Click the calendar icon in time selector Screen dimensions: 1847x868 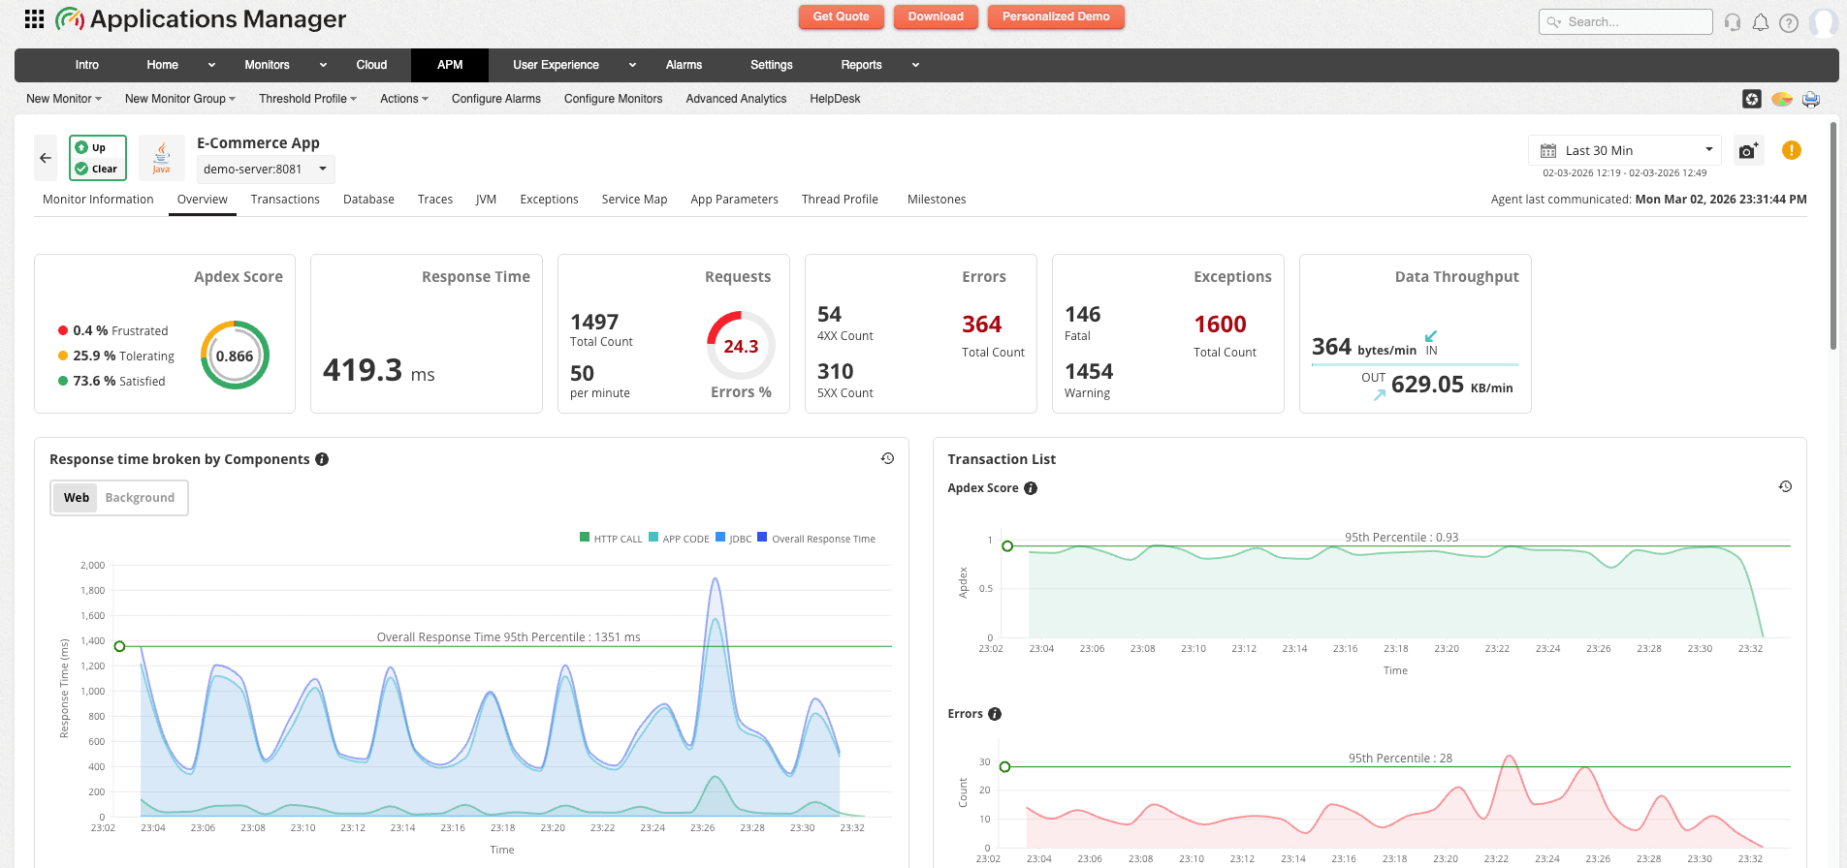coord(1548,151)
